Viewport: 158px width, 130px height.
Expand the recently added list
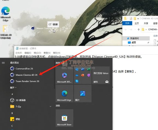click(x=13, y=87)
